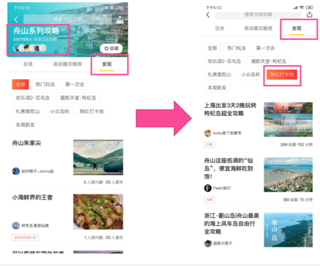320x266 pixels.
Task: Tap the 189 收藏·70 点赞 stats
Action: [298, 199]
